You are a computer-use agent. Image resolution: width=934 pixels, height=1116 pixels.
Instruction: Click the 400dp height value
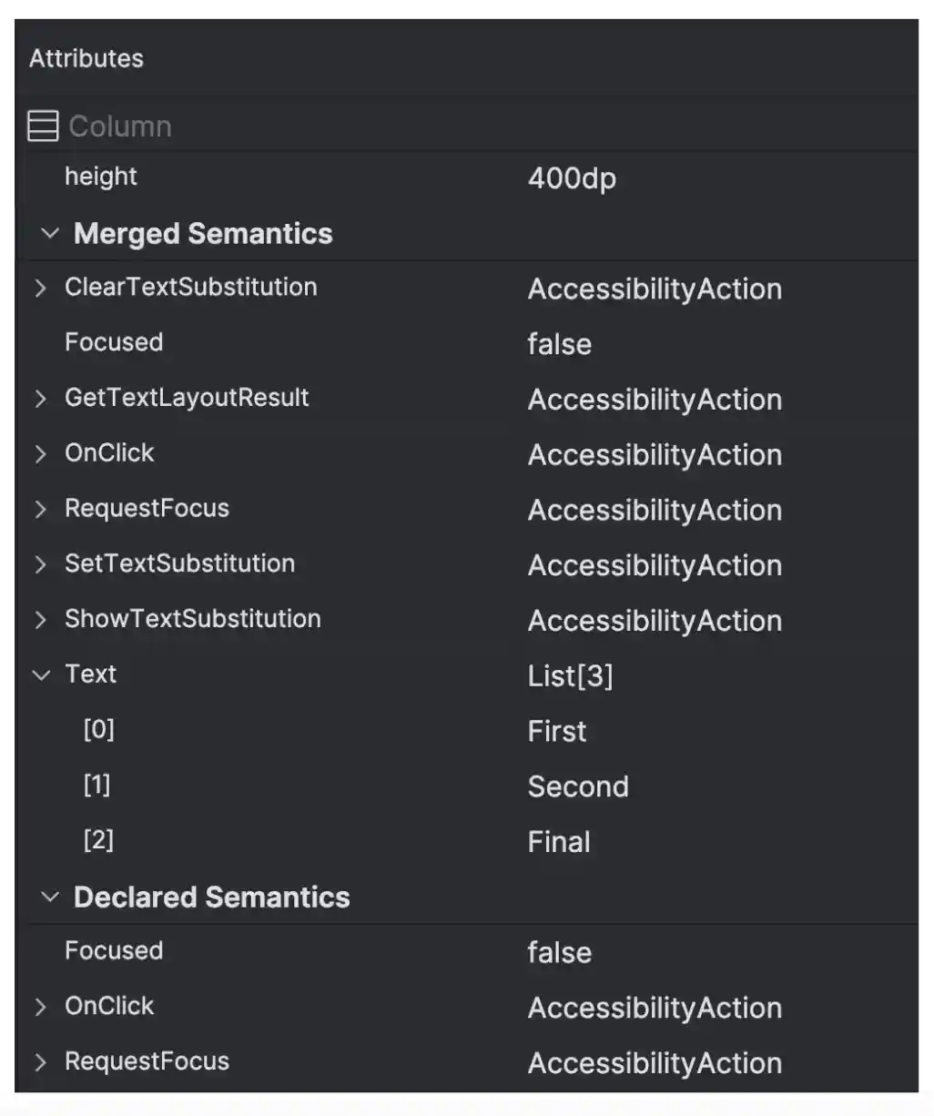[x=572, y=178]
